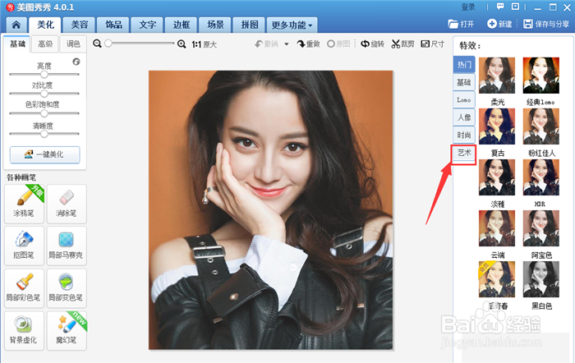This screenshot has height=363, width=575.
Task: Select the 消除笔 eraser pen tool
Action: (67, 204)
